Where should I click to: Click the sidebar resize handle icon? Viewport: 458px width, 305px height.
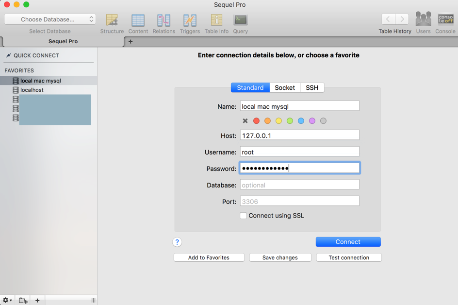pyautogui.click(x=93, y=300)
